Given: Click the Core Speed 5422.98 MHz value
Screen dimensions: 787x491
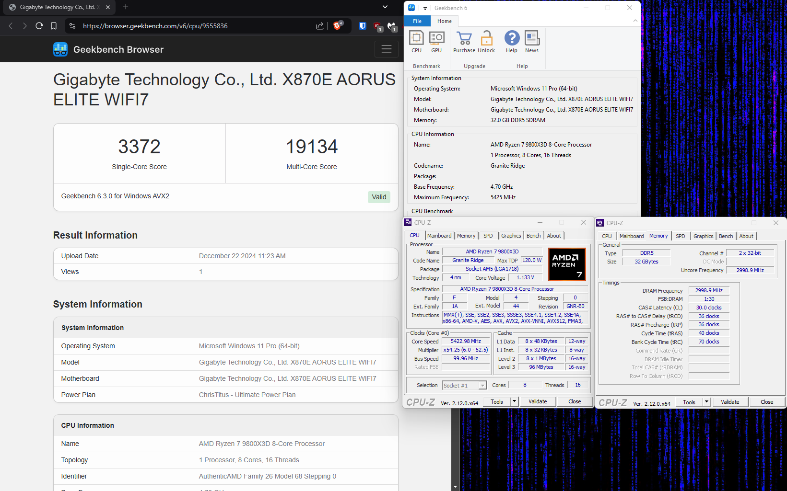Looking at the screenshot, I should (466, 342).
